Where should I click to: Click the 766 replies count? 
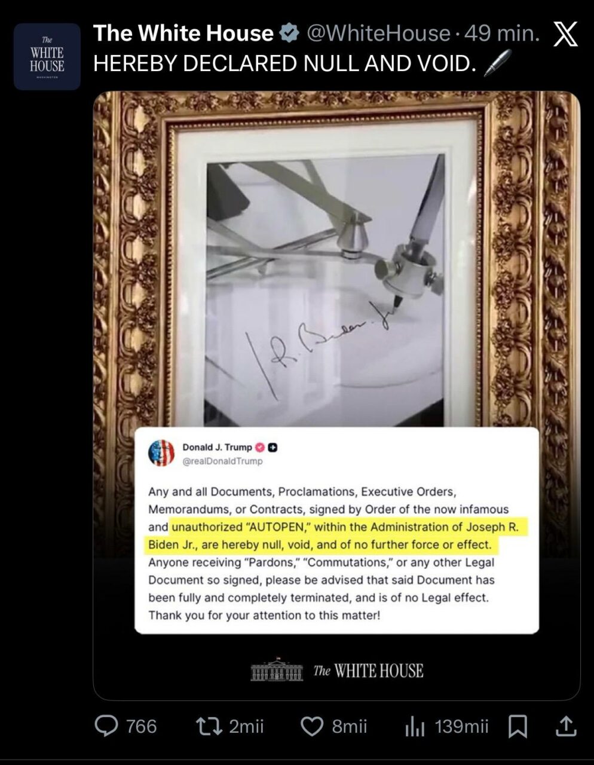141,727
